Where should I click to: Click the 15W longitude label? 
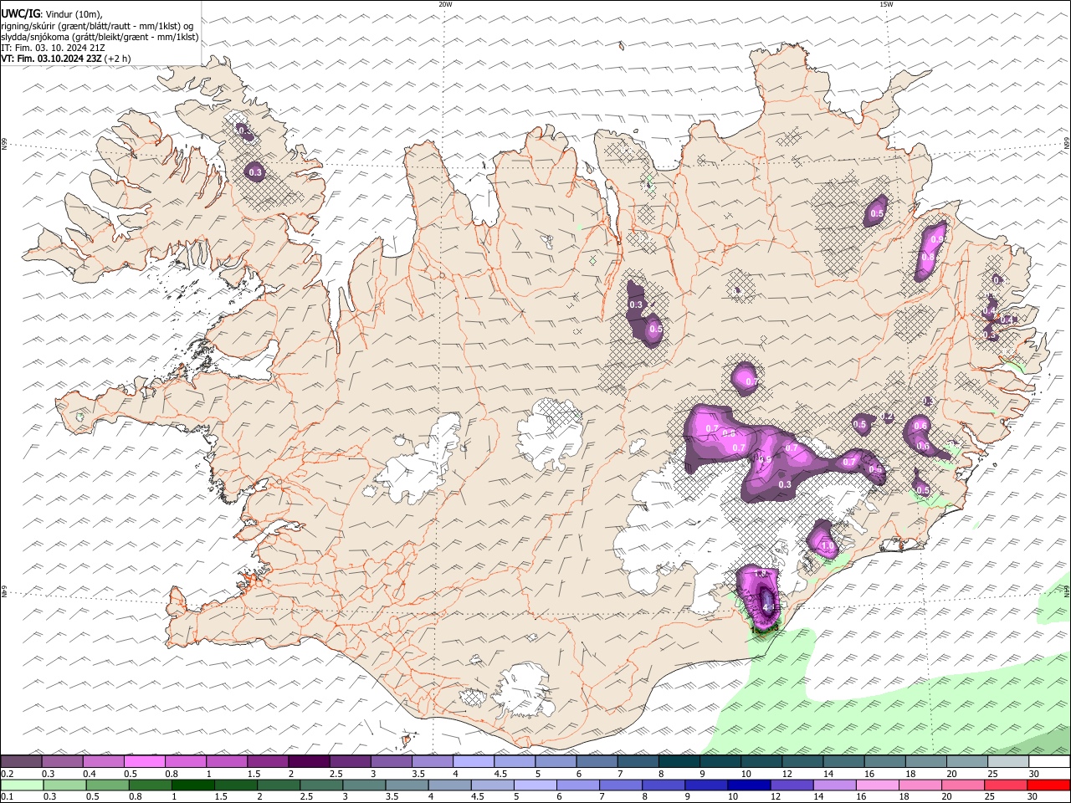(886, 4)
